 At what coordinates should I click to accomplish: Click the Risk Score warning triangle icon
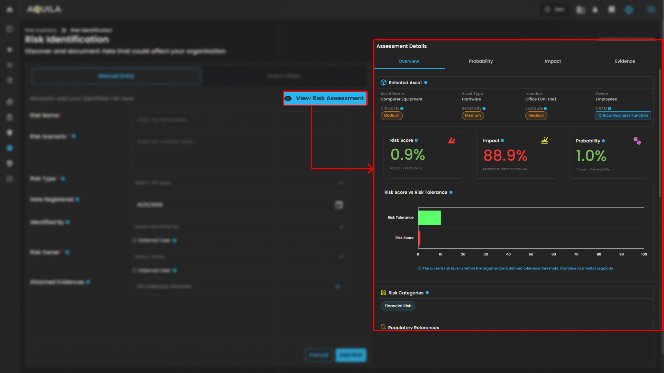point(452,140)
